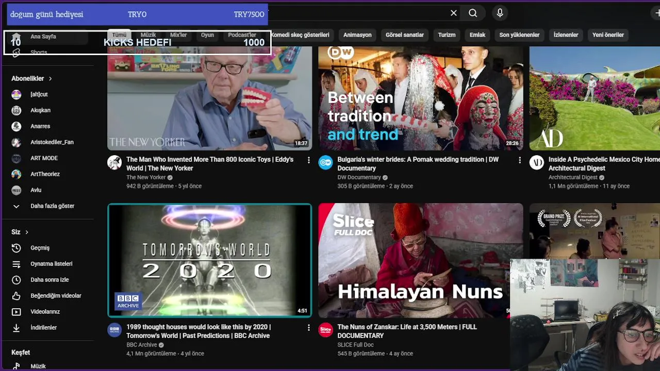The height and width of the screenshot is (371, 660).
Task: Open options menu for Eddy's World video
Action: (308, 160)
